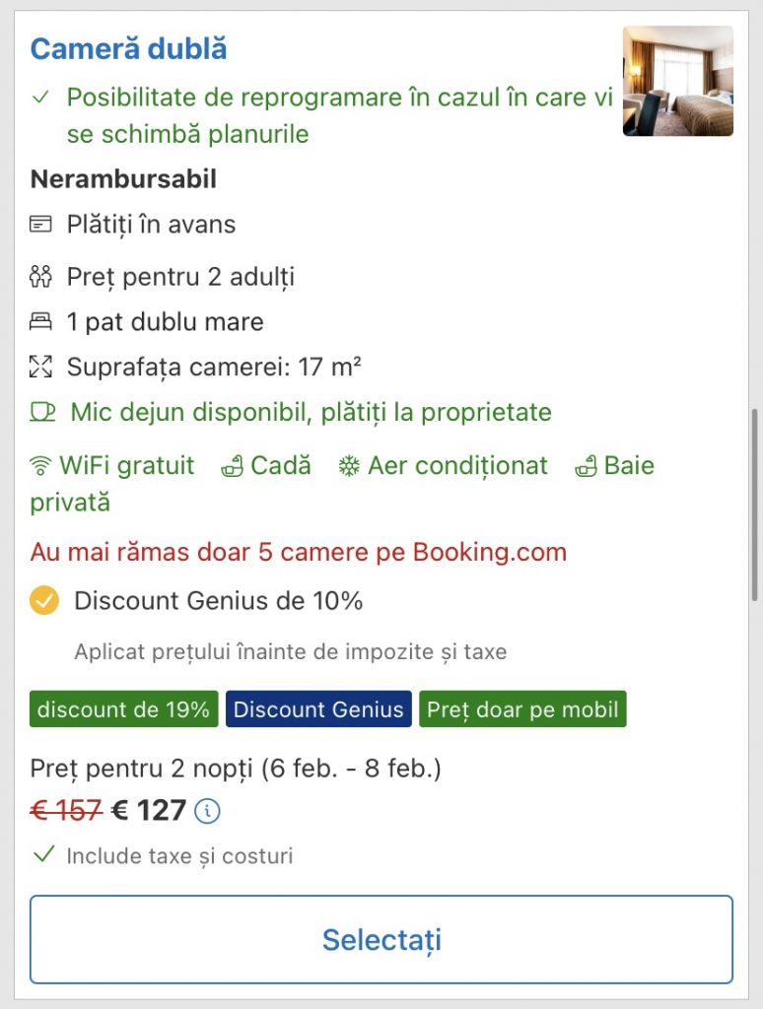Click the air conditioning snowflake icon

[349, 466]
